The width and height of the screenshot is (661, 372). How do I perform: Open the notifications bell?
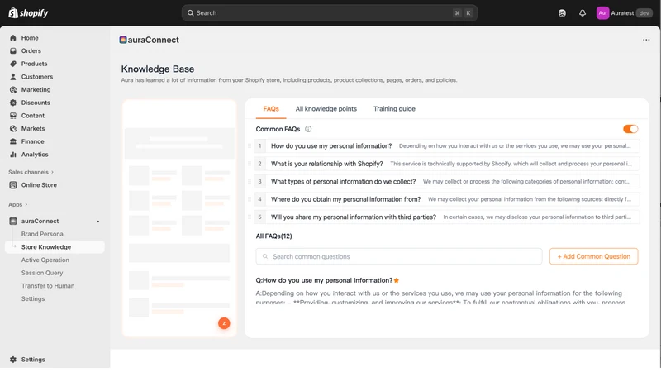583,13
